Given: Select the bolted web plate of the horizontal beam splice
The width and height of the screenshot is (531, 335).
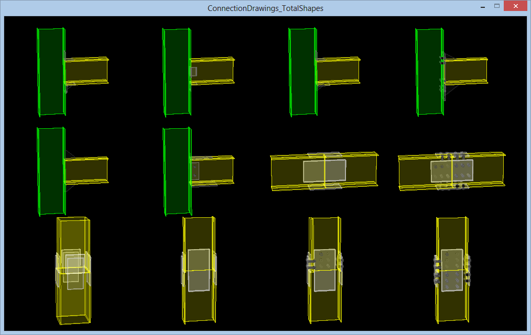Looking at the screenshot, I should 451,171.
